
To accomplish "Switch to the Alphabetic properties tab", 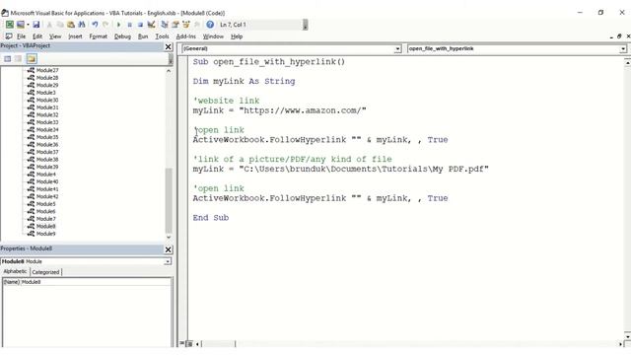I will pos(15,272).
